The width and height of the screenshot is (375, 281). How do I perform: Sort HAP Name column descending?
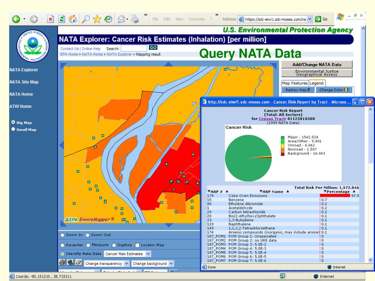261,191
